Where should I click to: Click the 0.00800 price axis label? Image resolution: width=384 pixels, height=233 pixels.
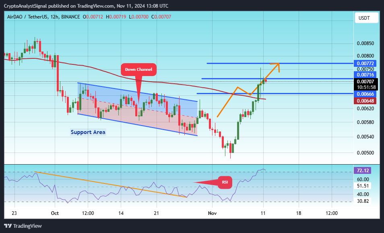tap(365, 56)
